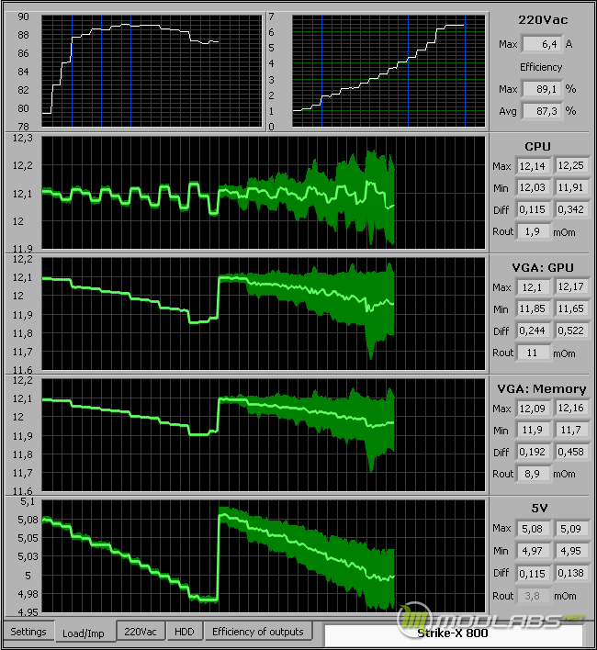The image size is (597, 650).
Task: Select the 5V Min value 4,97
Action: 533,552
